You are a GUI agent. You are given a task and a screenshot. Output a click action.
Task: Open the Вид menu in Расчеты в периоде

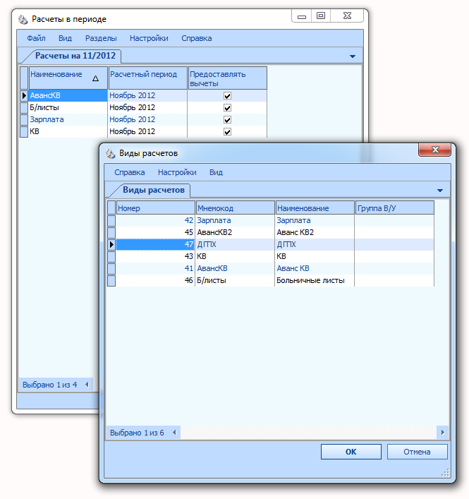tap(65, 38)
